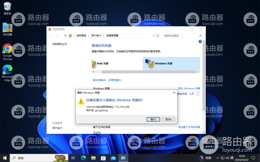Open the Google Chrome desktop shortcut
260x162 pixels.
pyautogui.click(x=7, y=52)
